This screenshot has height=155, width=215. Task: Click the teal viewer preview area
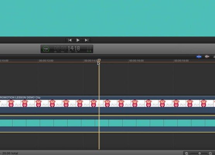tap(108, 18)
